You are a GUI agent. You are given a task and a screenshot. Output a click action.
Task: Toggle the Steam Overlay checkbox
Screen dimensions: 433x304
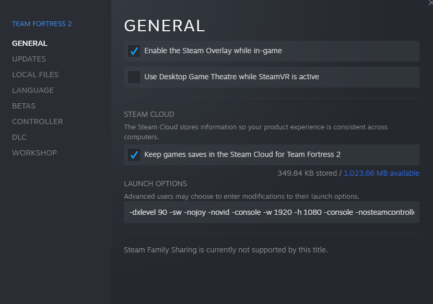click(134, 51)
